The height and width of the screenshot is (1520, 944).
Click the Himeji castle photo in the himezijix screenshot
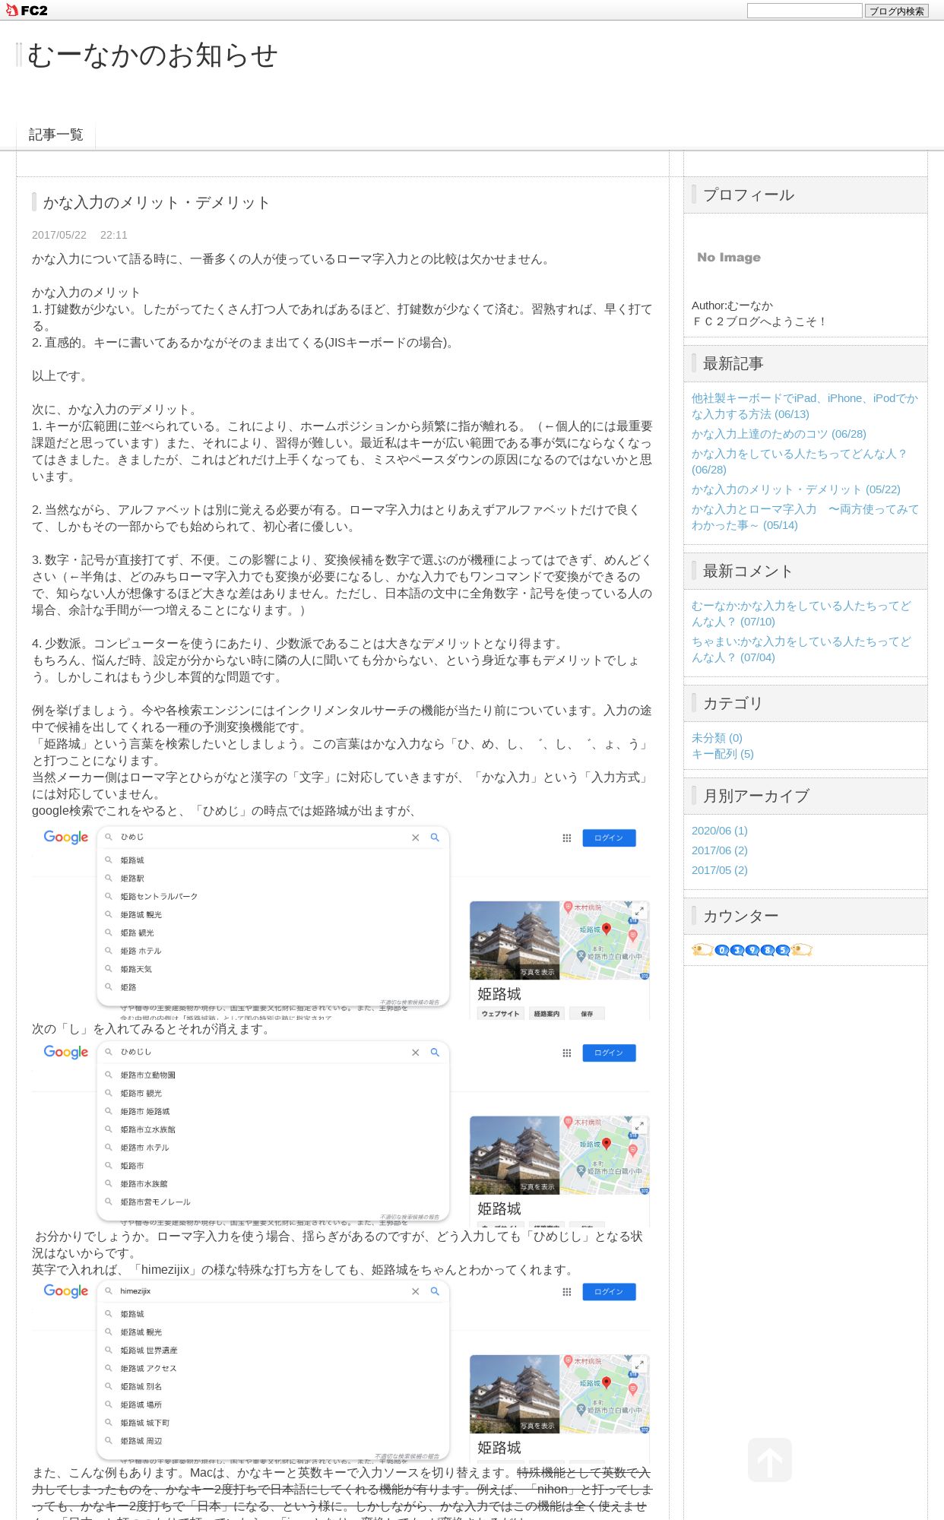[515, 1394]
